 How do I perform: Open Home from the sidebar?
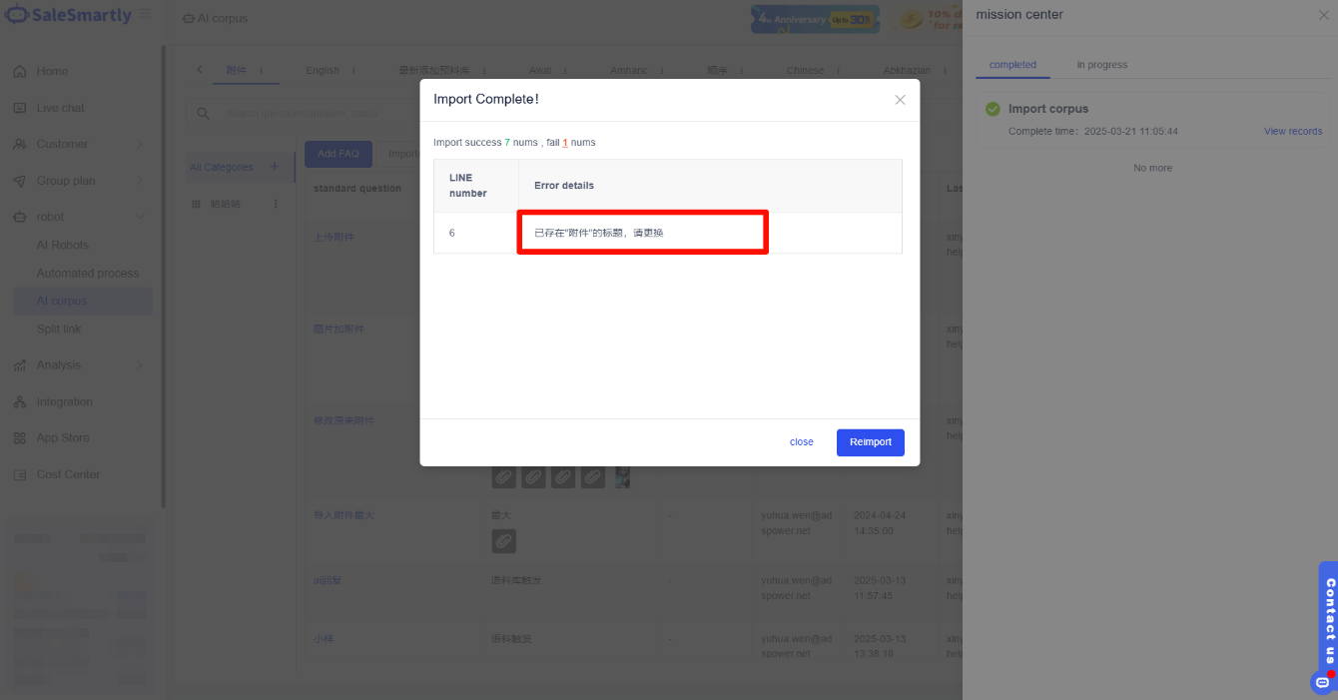(x=52, y=71)
